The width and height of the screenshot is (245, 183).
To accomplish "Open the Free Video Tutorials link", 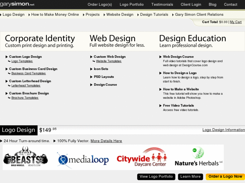I will coord(178,106).
